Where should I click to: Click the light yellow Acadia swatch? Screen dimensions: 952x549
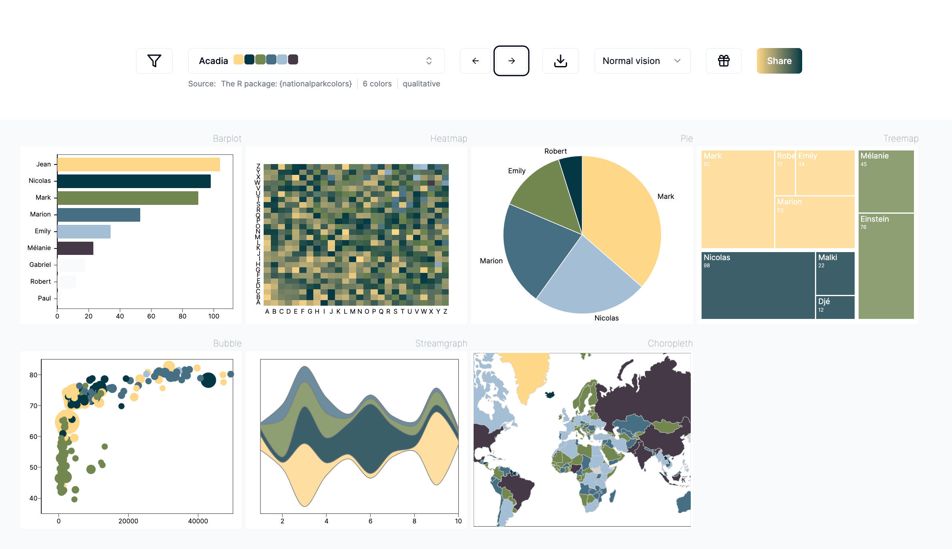click(x=238, y=60)
